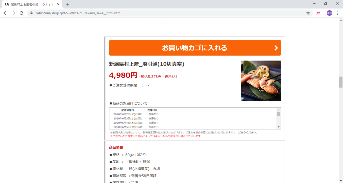This screenshot has height=183, width=343.
Task: Go back to the previous page
Action: coord(5,13)
